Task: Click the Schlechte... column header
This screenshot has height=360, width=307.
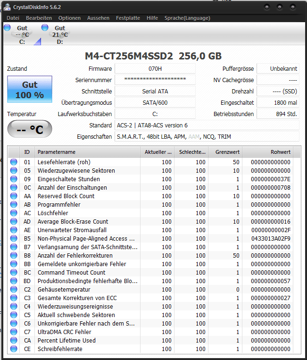Action: tap(191, 152)
